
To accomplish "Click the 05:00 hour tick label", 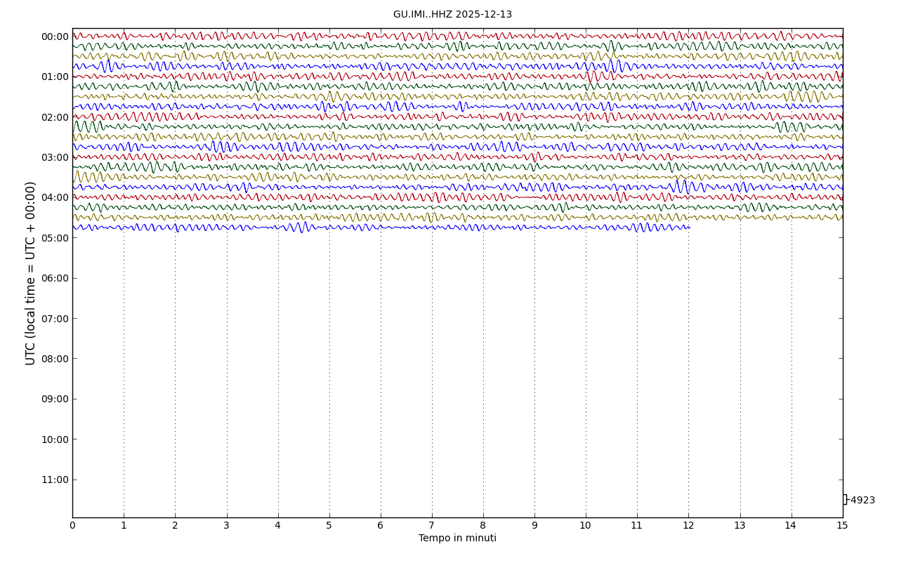I will (x=55, y=238).
